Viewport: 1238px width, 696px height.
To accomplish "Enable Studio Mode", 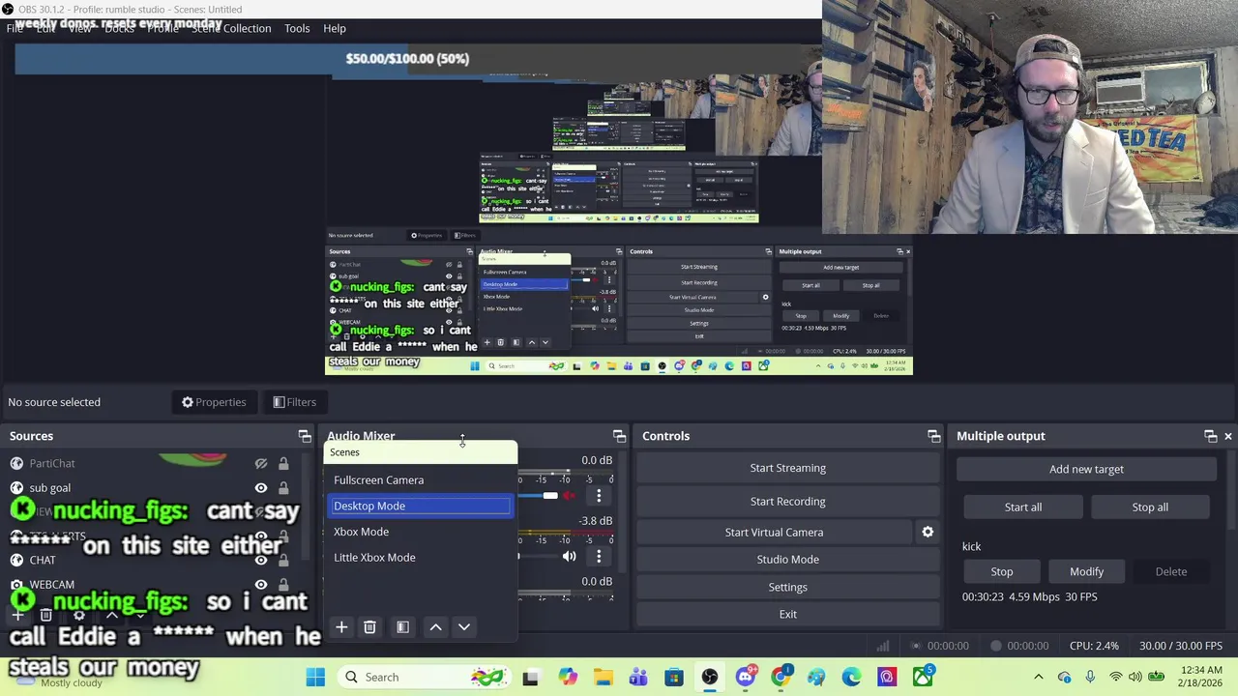I will 787,559.
